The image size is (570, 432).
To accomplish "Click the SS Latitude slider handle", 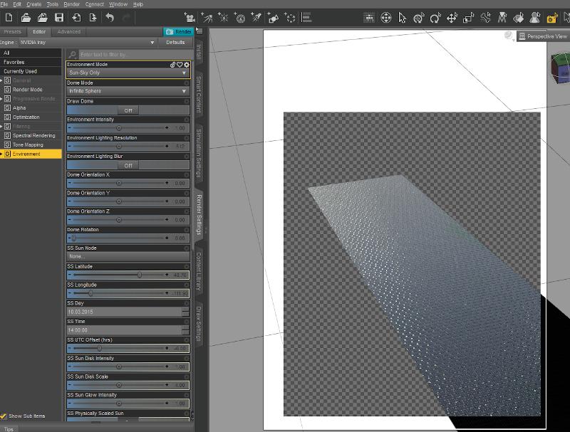I will click(139, 275).
